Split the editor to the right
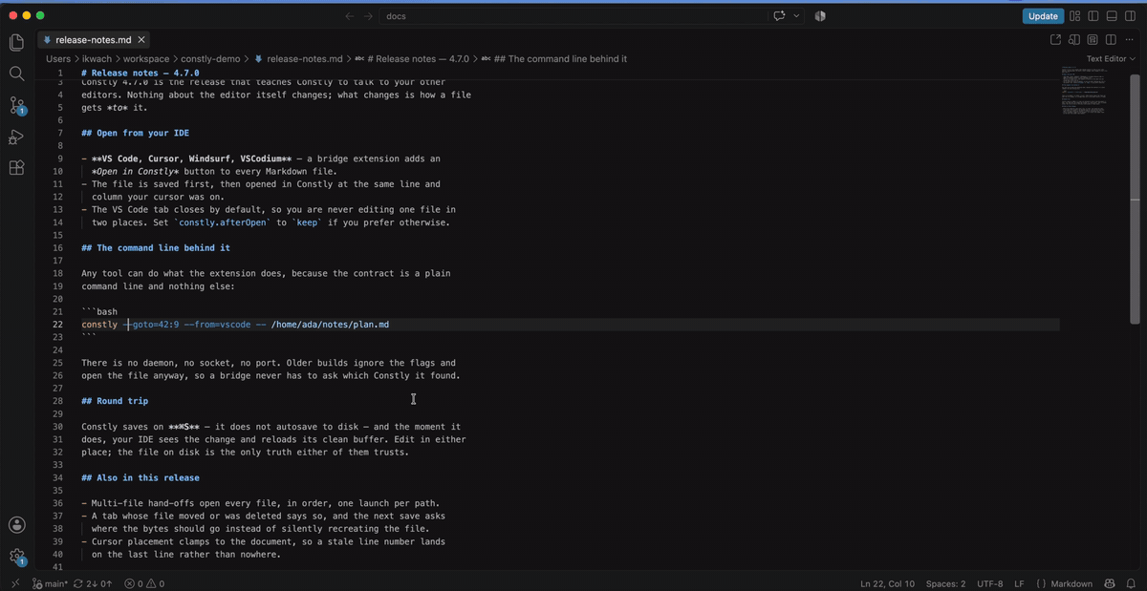 pyautogui.click(x=1110, y=39)
